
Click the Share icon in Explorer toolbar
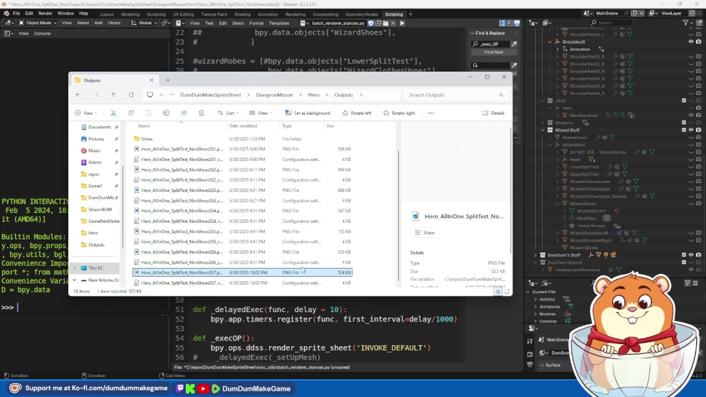[184, 113]
